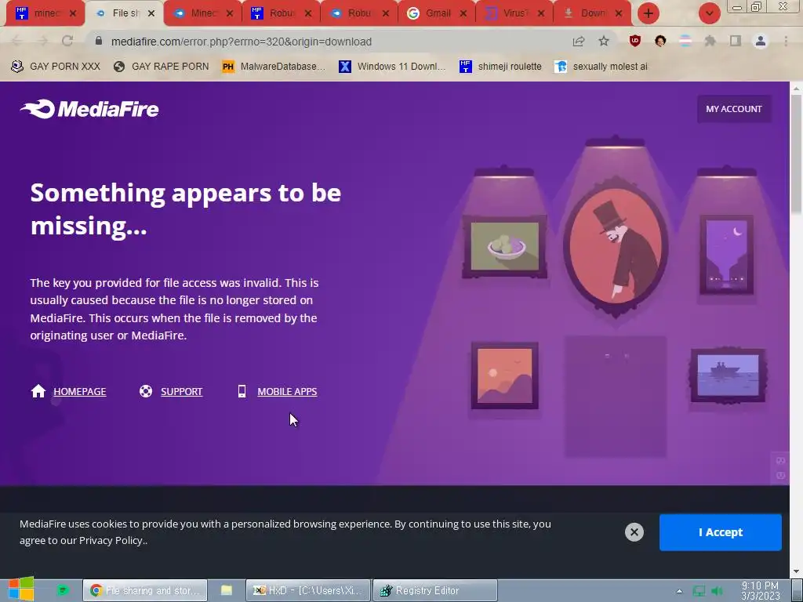Screen dimensions: 803x602
Task: Toggle the browser side panel icon
Action: [736, 41]
